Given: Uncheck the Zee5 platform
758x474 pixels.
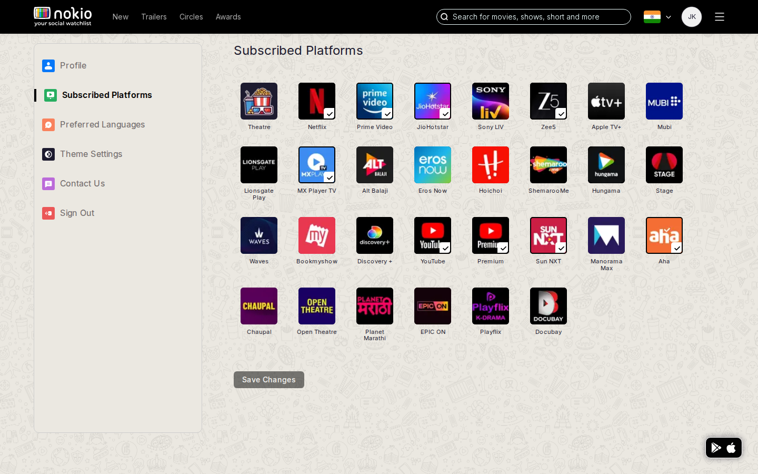Looking at the screenshot, I should tap(548, 101).
